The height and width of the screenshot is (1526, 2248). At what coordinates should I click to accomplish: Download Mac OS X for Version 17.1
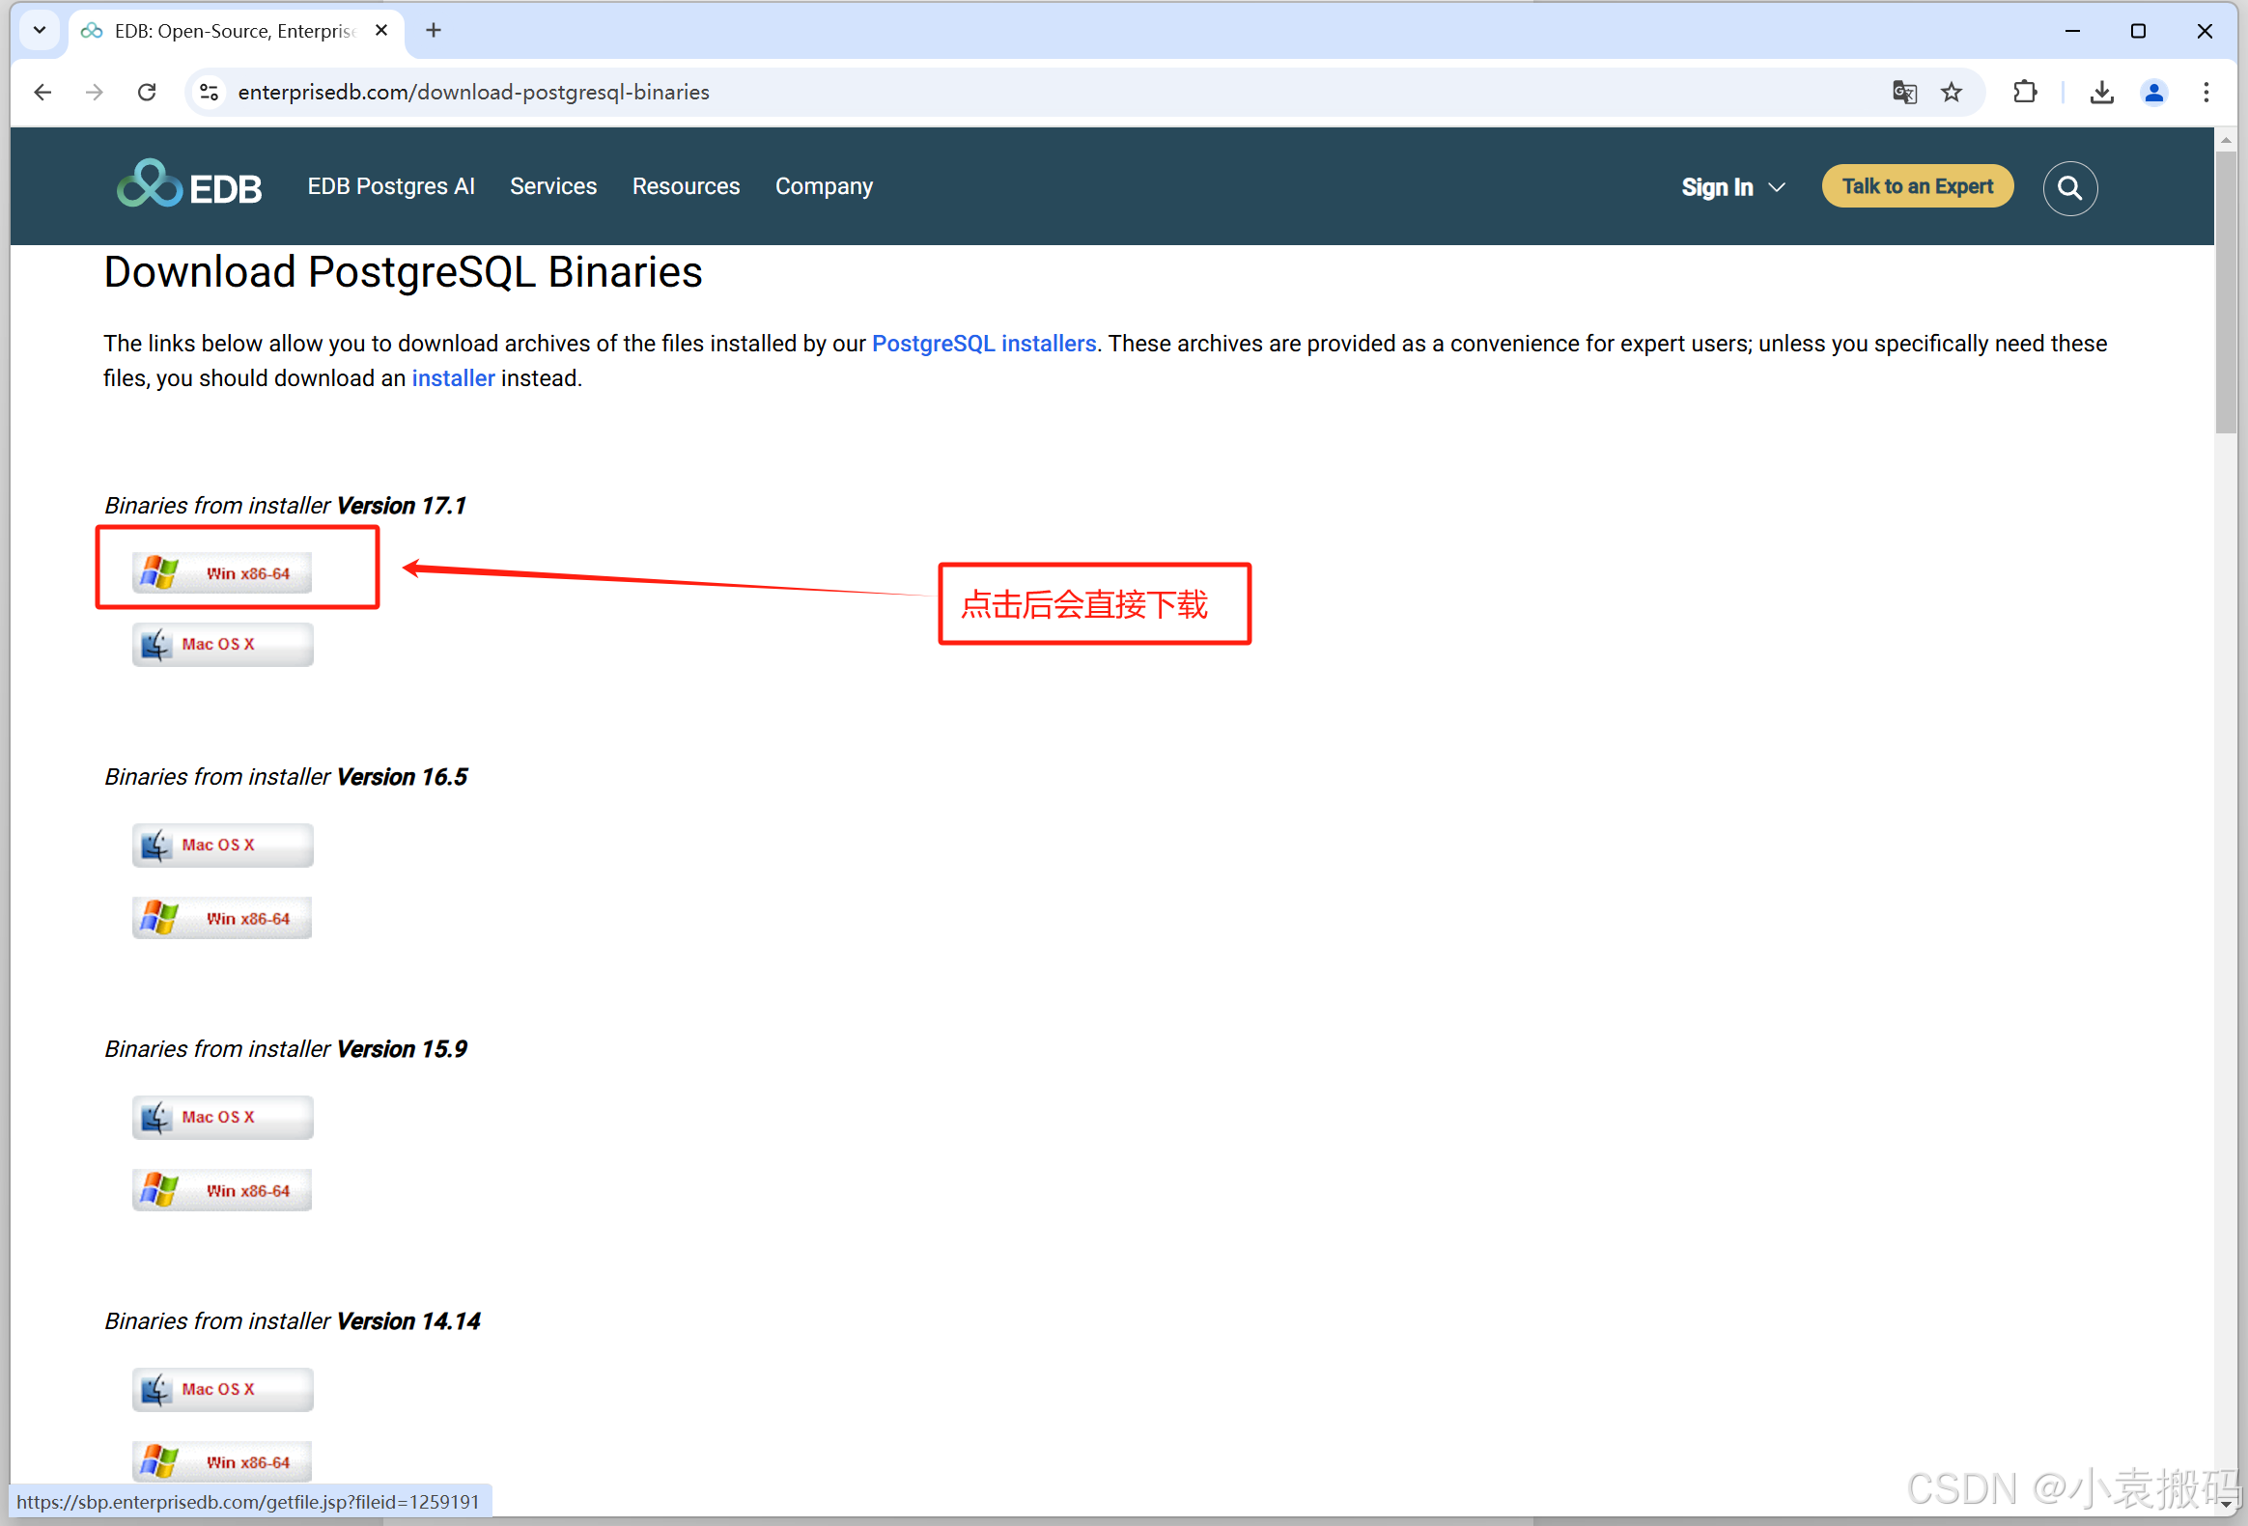click(222, 644)
